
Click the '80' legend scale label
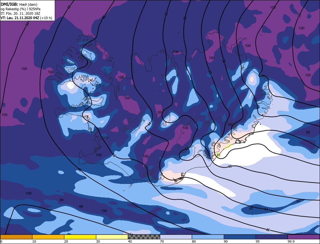194,241
